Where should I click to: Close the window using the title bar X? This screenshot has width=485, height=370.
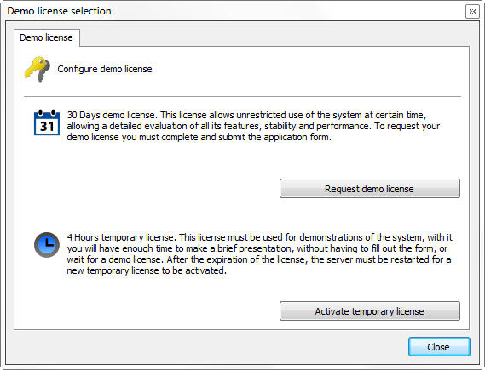click(472, 12)
